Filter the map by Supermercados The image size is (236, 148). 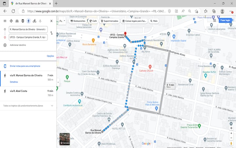tap(110, 21)
